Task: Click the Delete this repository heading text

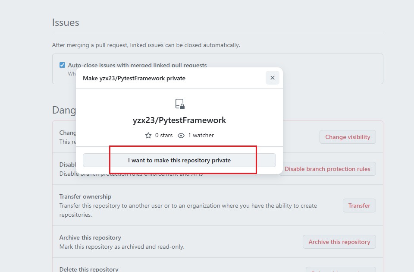Action: click(89, 269)
